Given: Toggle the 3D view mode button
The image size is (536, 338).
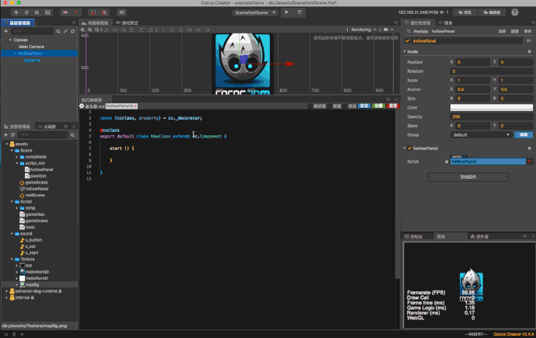Looking at the screenshot, I should (121, 12).
